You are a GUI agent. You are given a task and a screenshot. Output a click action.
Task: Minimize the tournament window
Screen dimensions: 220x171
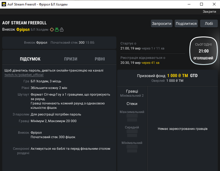[189, 4]
